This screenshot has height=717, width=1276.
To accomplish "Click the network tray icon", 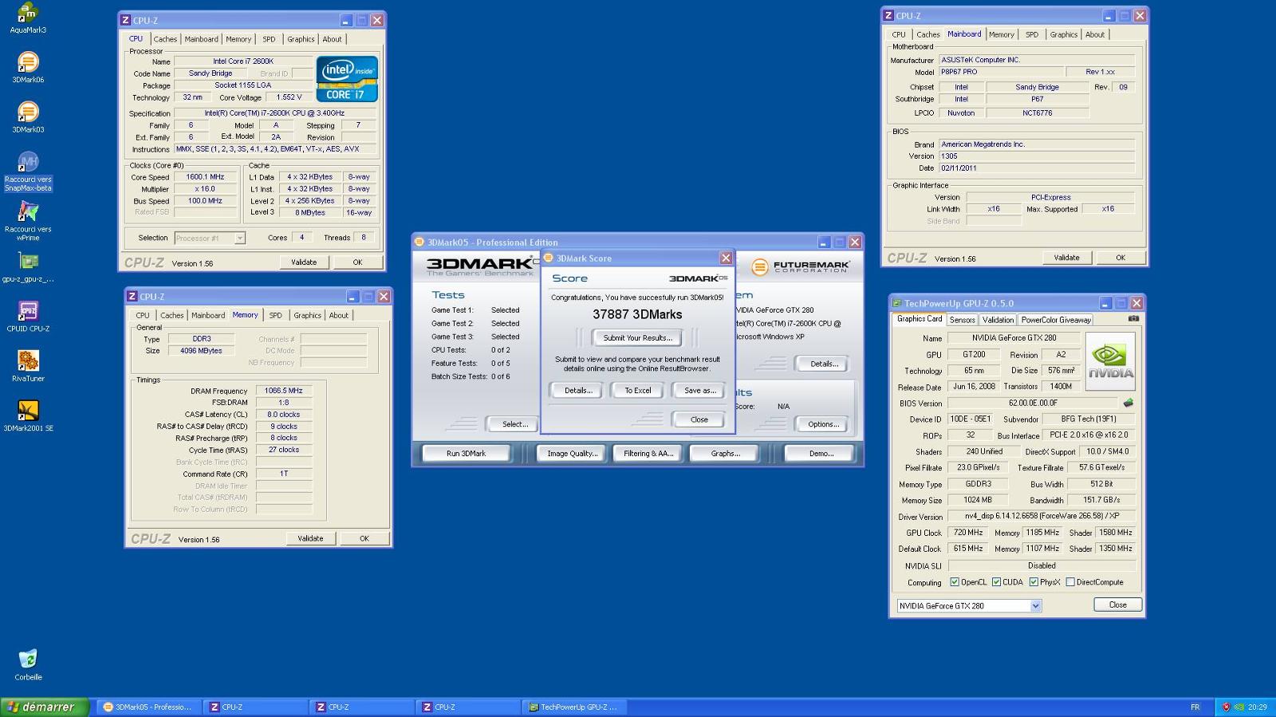I will coord(1239,707).
